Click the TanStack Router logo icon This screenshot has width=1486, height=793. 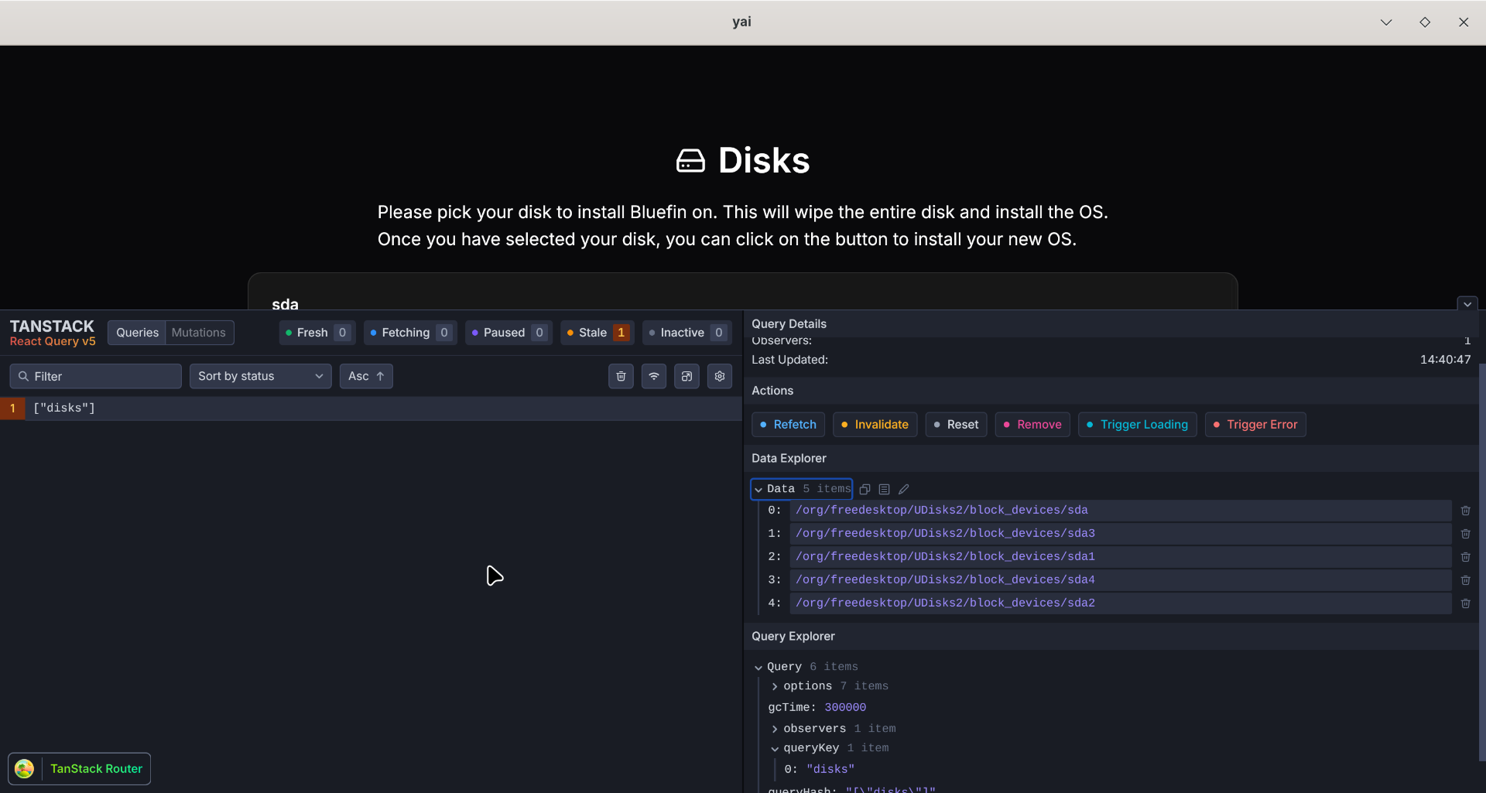point(25,769)
